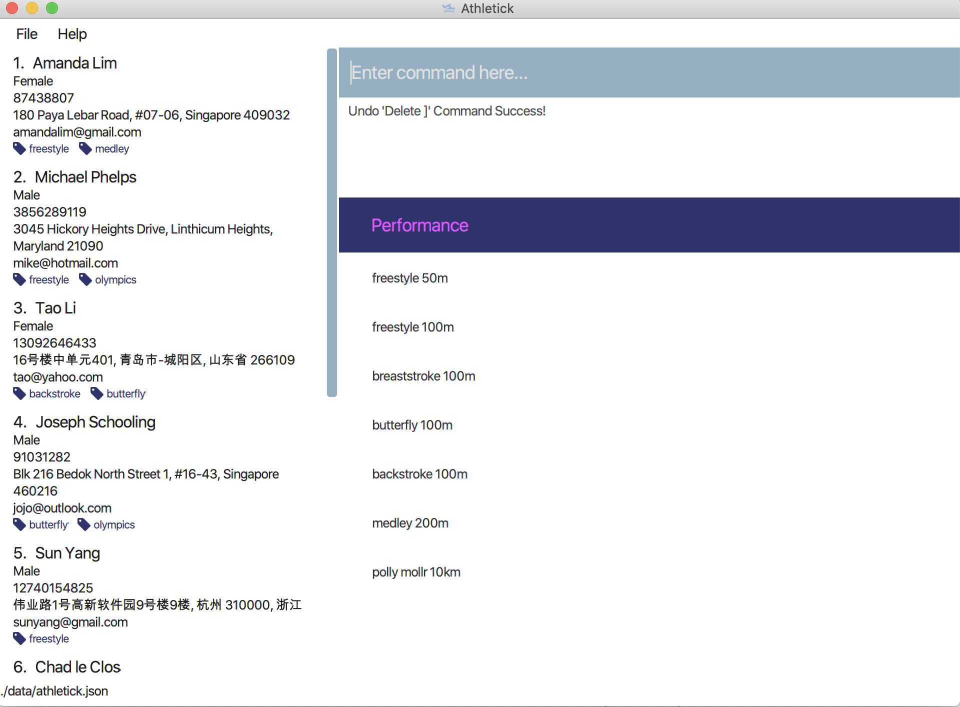The width and height of the screenshot is (960, 707).
Task: Click tag icon next to Joseph's olympics tag
Action: click(x=84, y=525)
